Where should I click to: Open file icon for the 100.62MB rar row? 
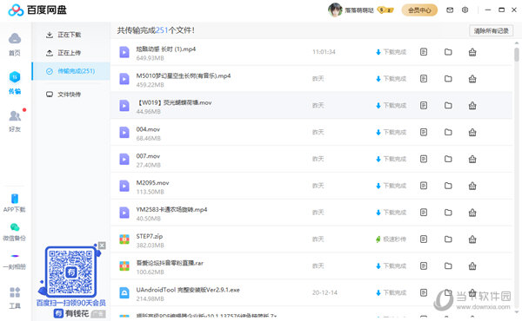click(424, 265)
